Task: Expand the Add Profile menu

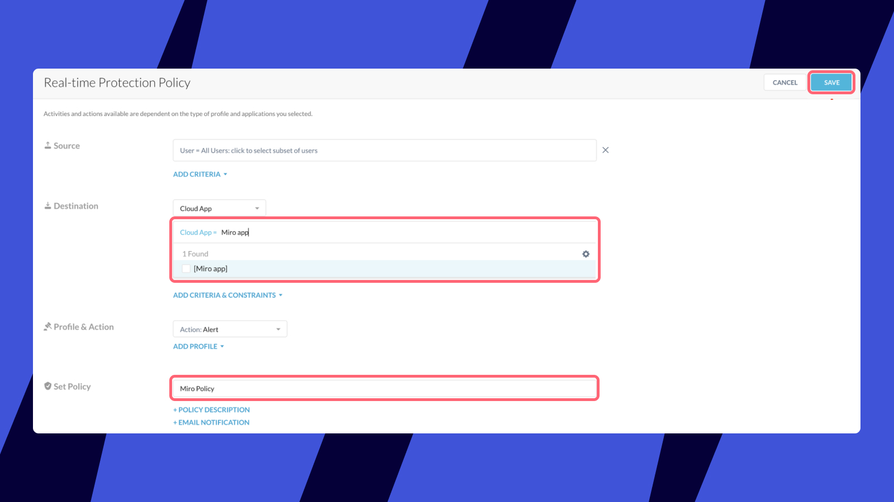Action: (x=198, y=346)
